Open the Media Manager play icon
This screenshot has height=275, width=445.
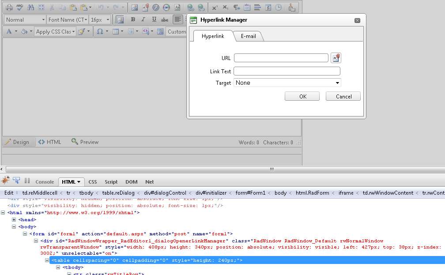(x=166, y=8)
